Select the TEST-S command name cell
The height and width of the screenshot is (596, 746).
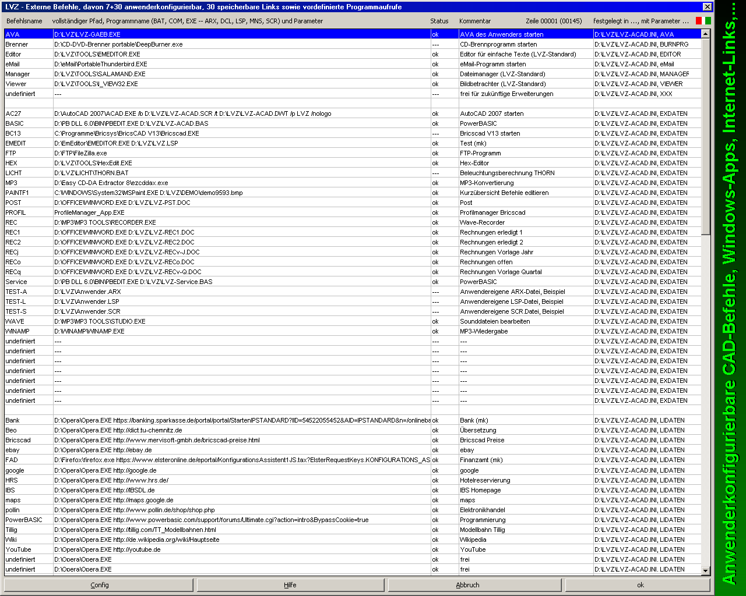coord(29,311)
